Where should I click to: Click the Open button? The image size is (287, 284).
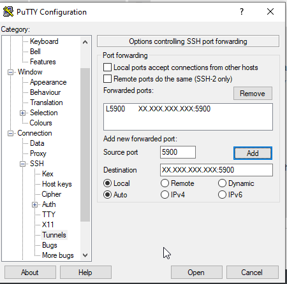coord(196,272)
